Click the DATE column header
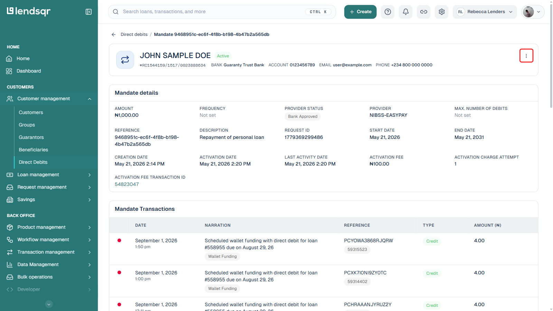The width and height of the screenshot is (553, 311). pyautogui.click(x=141, y=225)
